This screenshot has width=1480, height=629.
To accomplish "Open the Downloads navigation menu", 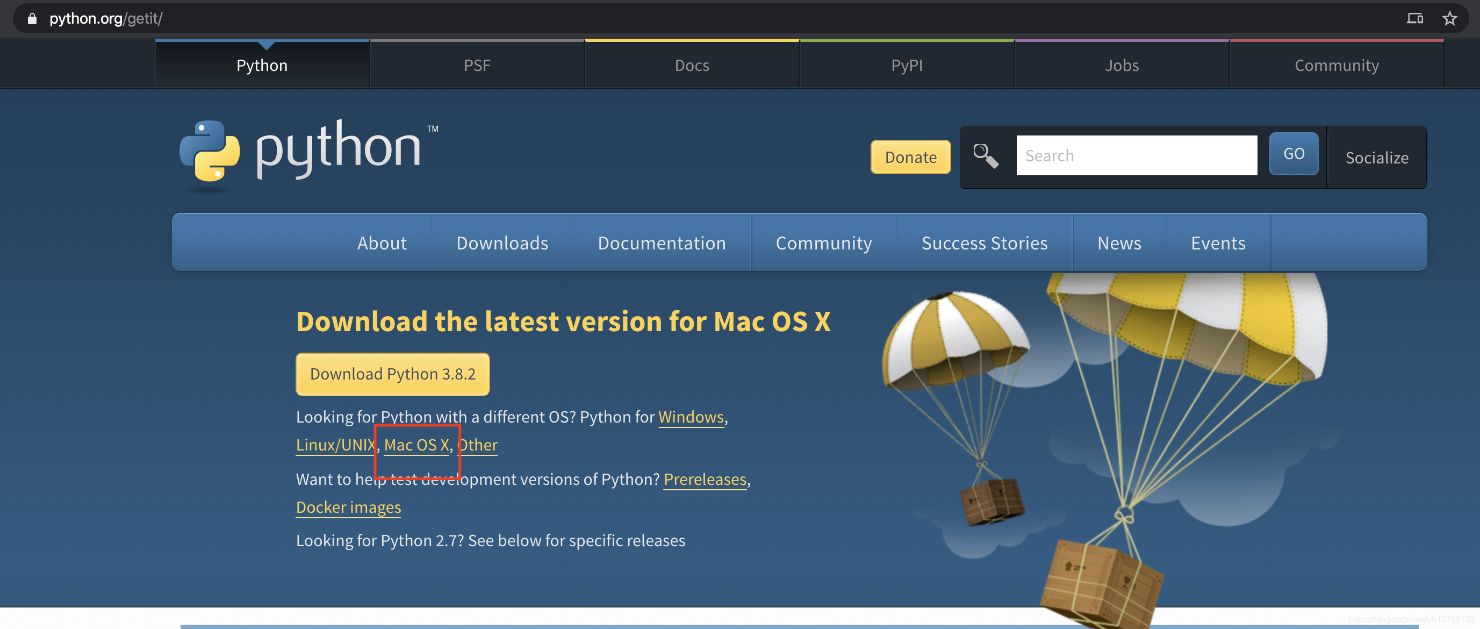I will [x=502, y=242].
